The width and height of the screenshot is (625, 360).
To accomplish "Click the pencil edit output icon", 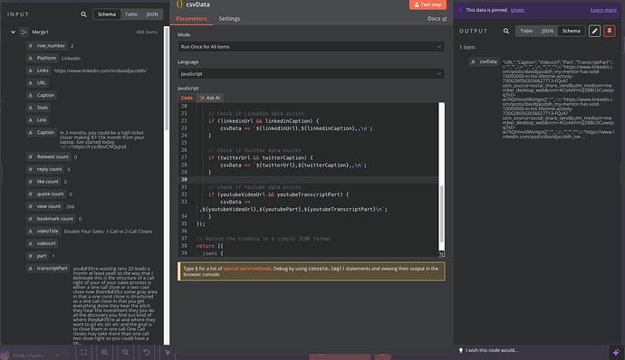I will [594, 31].
